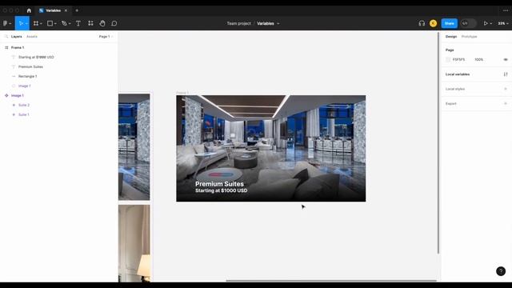This screenshot has height=288, width=512.
Task: Select the Pen tool
Action: coord(64,23)
